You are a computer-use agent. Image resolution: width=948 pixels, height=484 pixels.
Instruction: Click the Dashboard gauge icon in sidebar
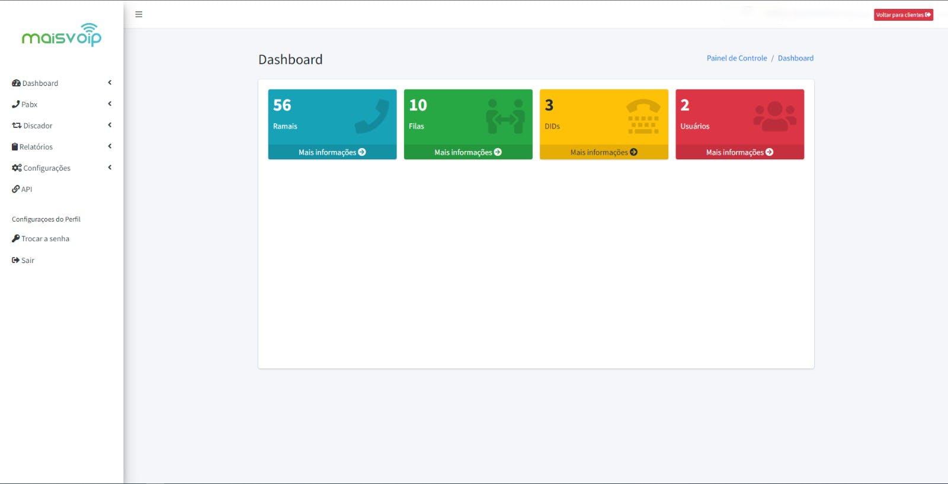[16, 83]
